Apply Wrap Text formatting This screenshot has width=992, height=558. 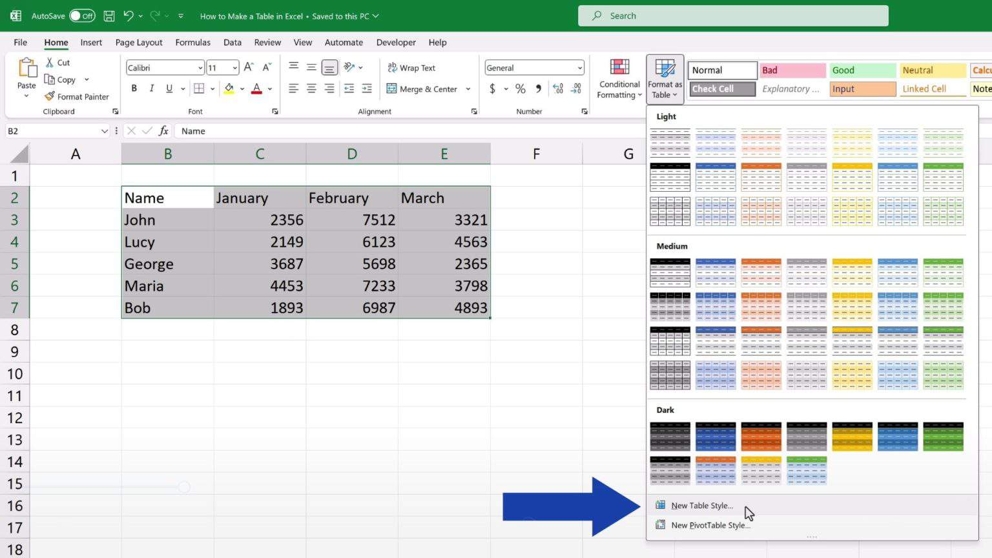coord(411,67)
